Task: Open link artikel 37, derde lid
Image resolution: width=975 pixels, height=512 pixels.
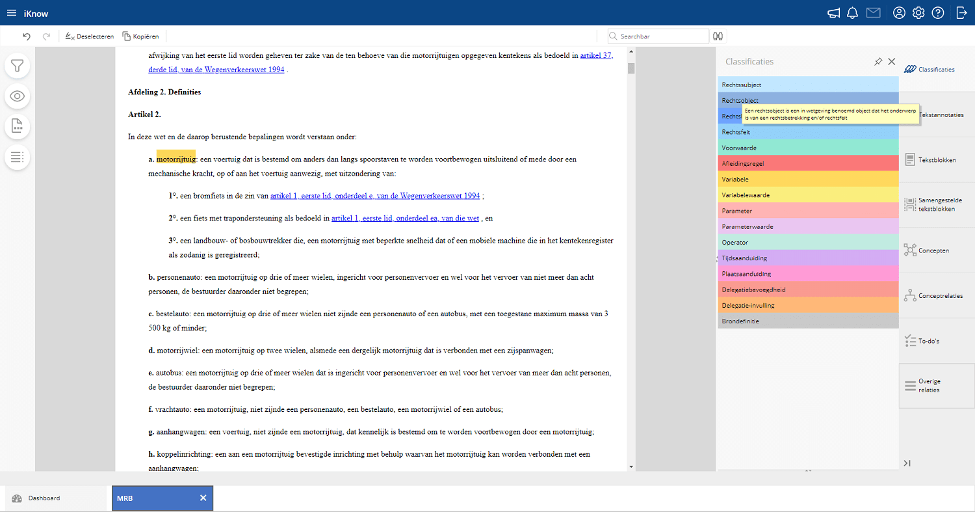Action: pos(596,55)
